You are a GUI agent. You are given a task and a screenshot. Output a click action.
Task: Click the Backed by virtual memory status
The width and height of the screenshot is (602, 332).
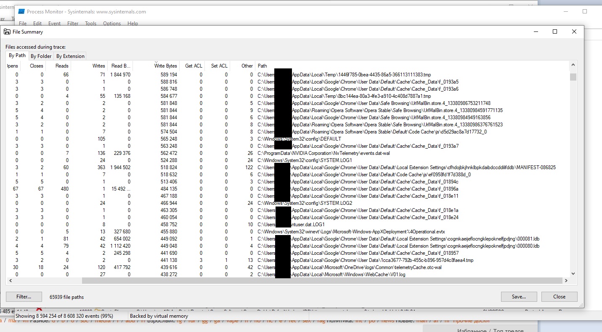[159, 316]
